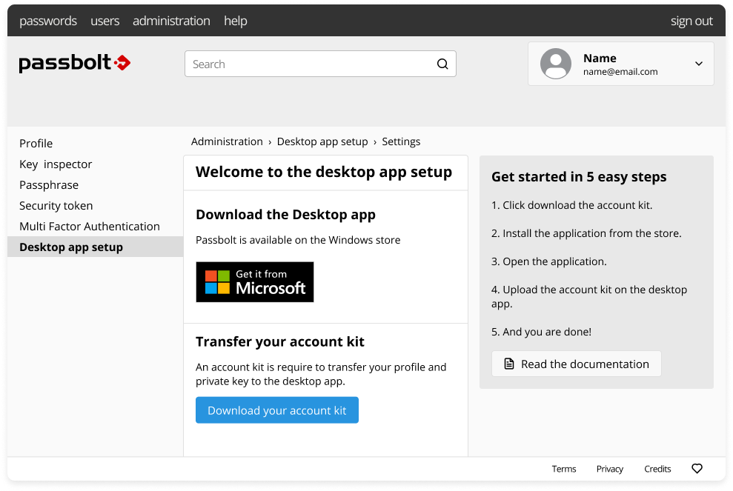Click 'Welcome to the desktop app setup' heading
Screen dimensions: 733x491
point(324,172)
